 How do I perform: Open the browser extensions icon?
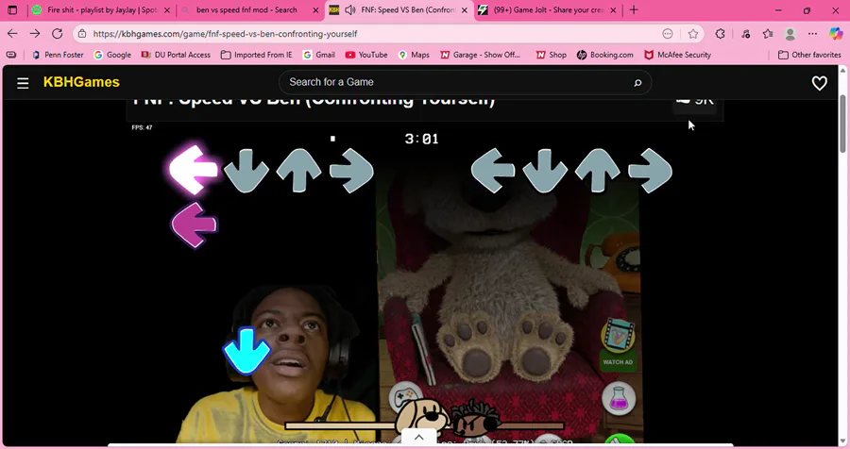720,34
